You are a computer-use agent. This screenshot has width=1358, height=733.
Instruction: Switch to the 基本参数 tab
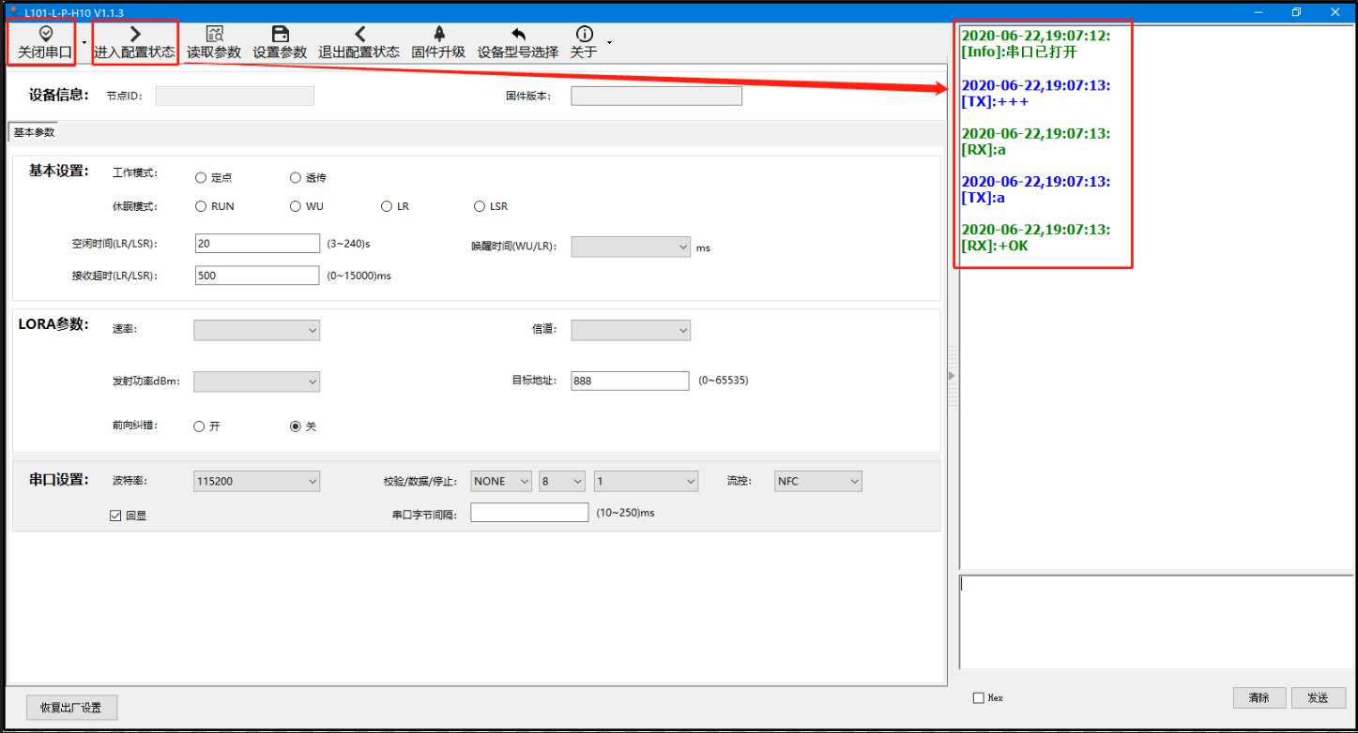pyautogui.click(x=34, y=132)
